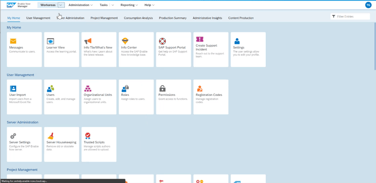Click 'Reach out to the support team.' text

(x=210, y=55)
